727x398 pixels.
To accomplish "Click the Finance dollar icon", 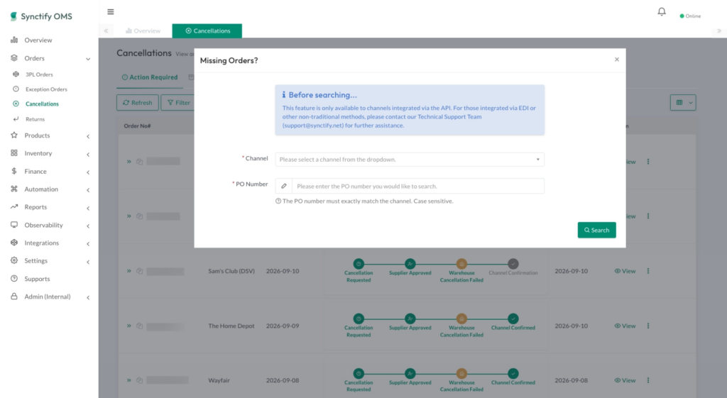I will tap(14, 171).
